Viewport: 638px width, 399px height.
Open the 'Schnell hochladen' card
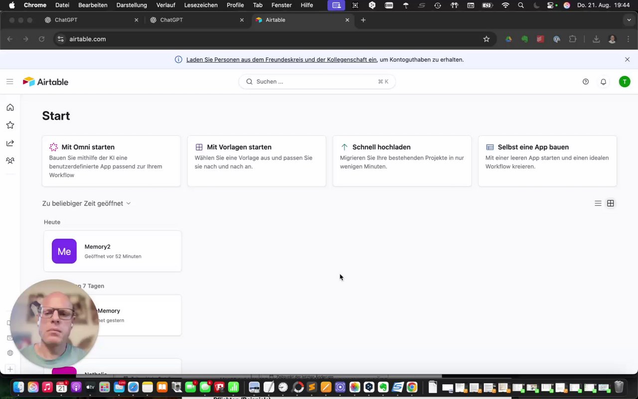click(x=402, y=161)
